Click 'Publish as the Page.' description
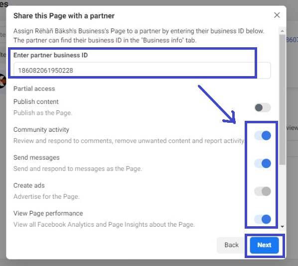This screenshot has width=298, height=266. tap(43, 113)
